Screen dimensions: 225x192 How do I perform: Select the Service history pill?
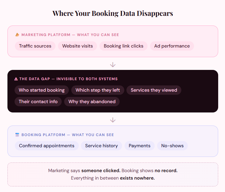(101, 146)
